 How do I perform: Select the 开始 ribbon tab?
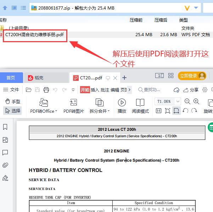click(85, 90)
